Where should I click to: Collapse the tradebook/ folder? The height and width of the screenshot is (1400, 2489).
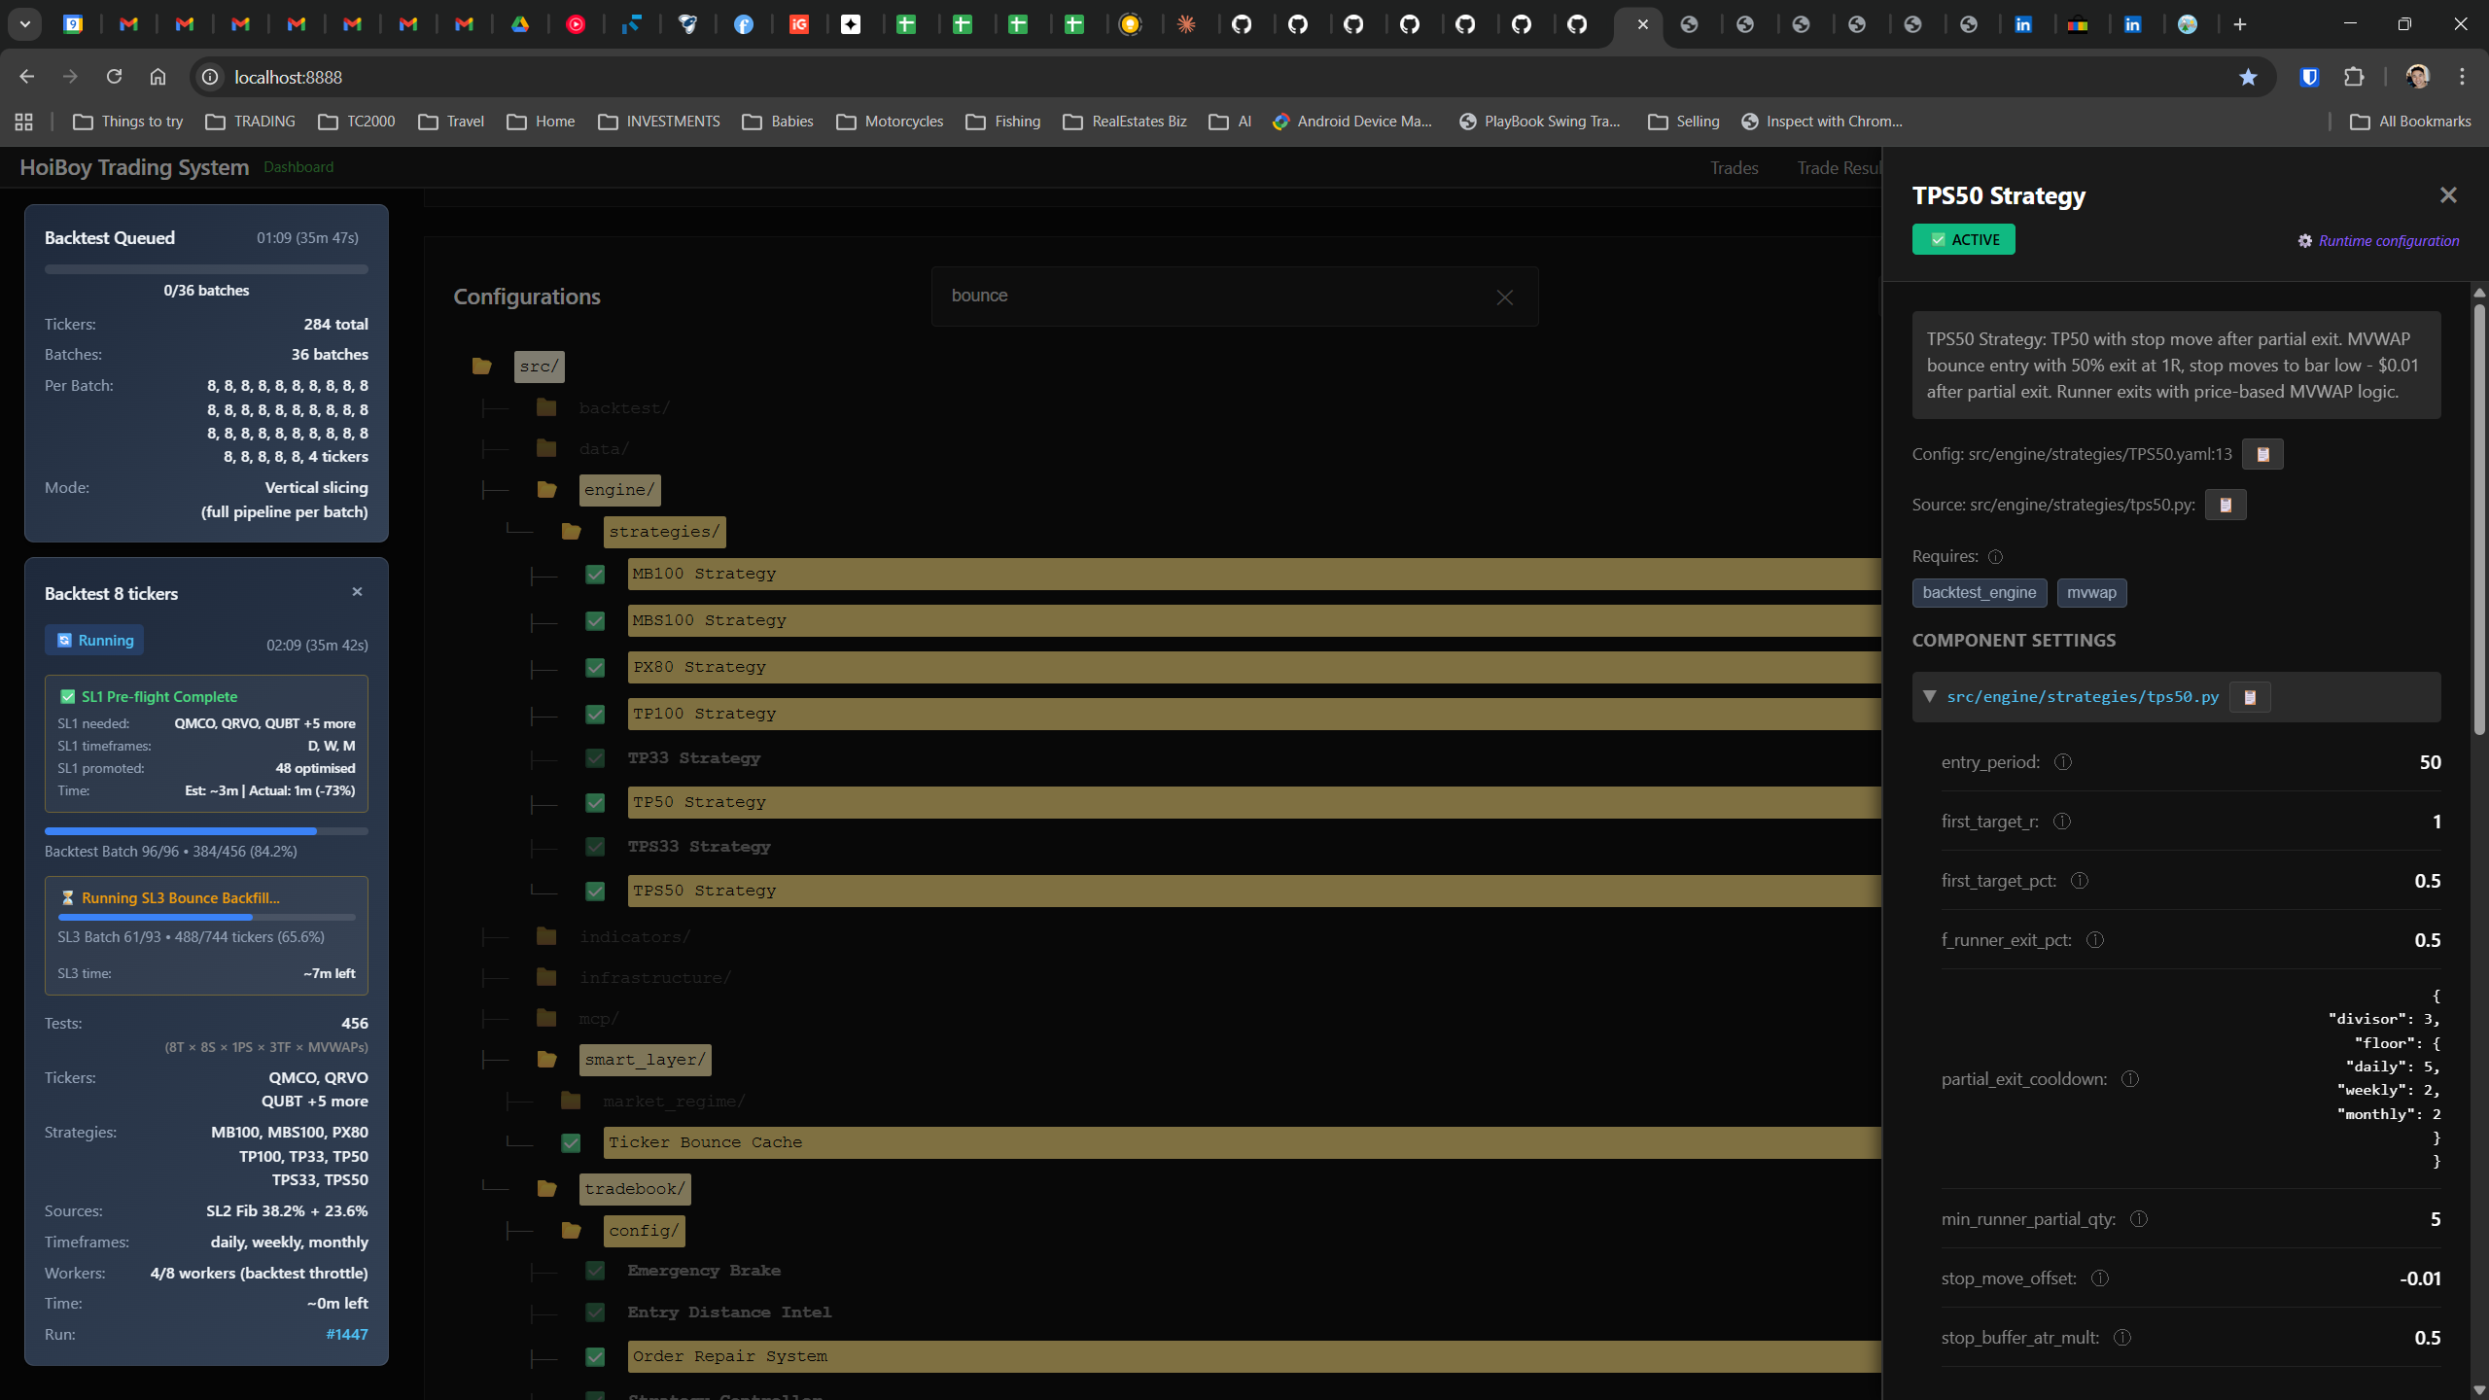546,1189
